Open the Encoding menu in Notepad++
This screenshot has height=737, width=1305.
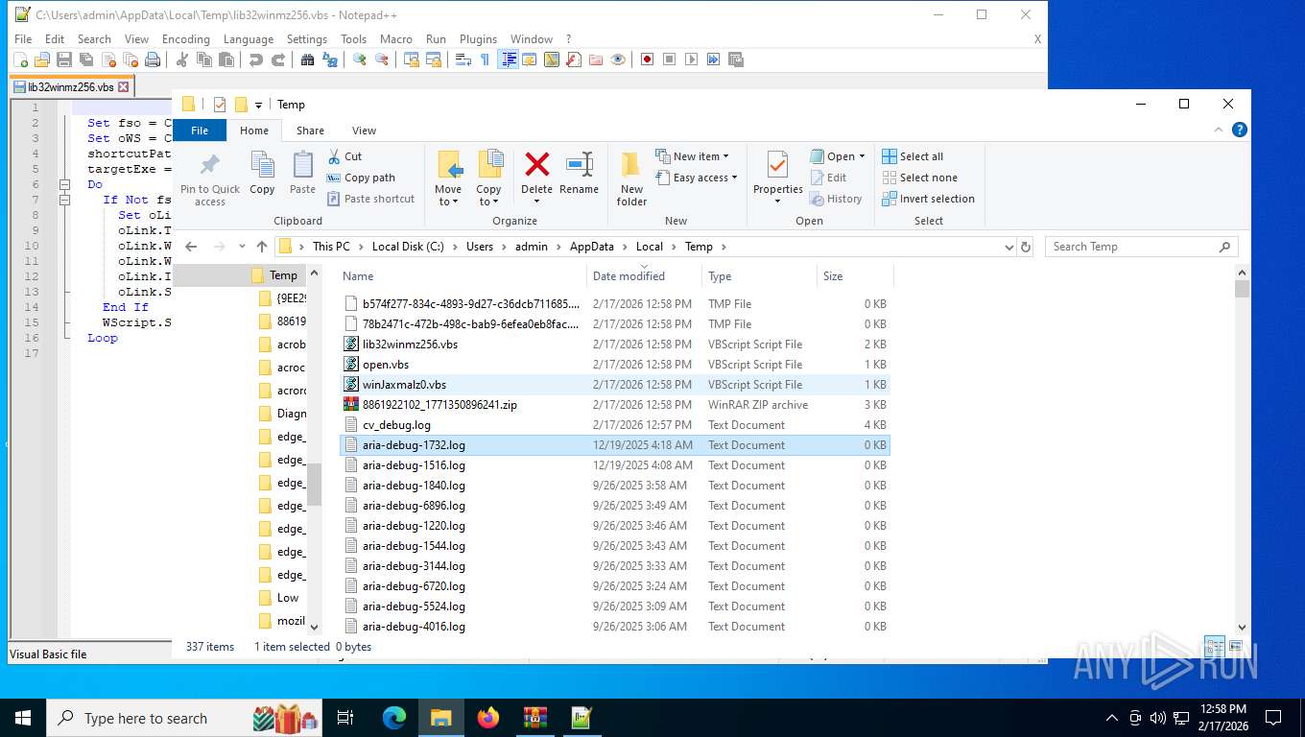[186, 39]
